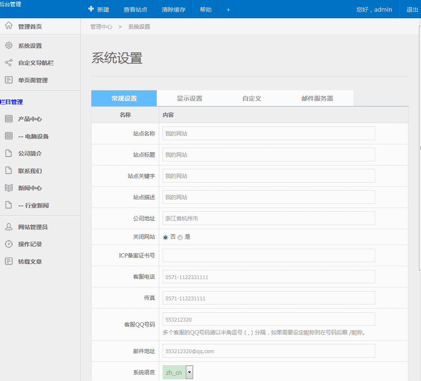The width and height of the screenshot is (421, 381).
Task: Select 否 radio for 关闭网站
Action: click(x=165, y=237)
